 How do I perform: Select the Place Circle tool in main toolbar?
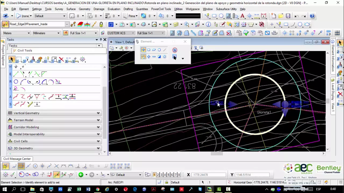221,16
